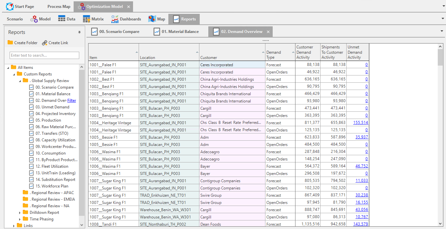
Task: Switch to the Process Map tab
Action: click(59, 7)
